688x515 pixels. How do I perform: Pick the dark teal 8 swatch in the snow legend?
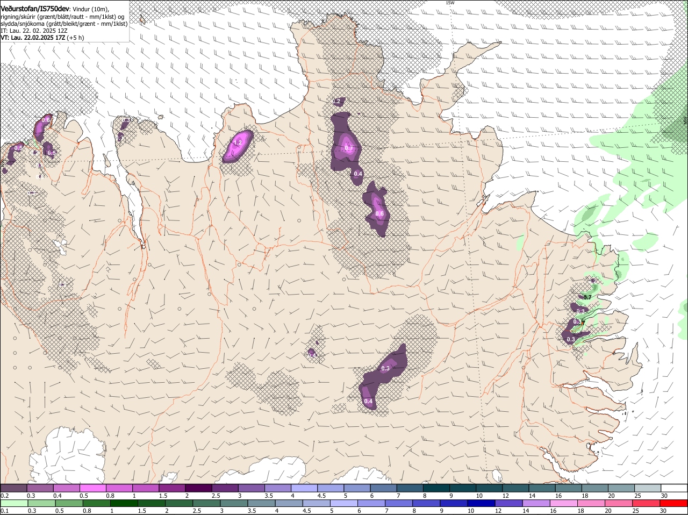(x=436, y=487)
